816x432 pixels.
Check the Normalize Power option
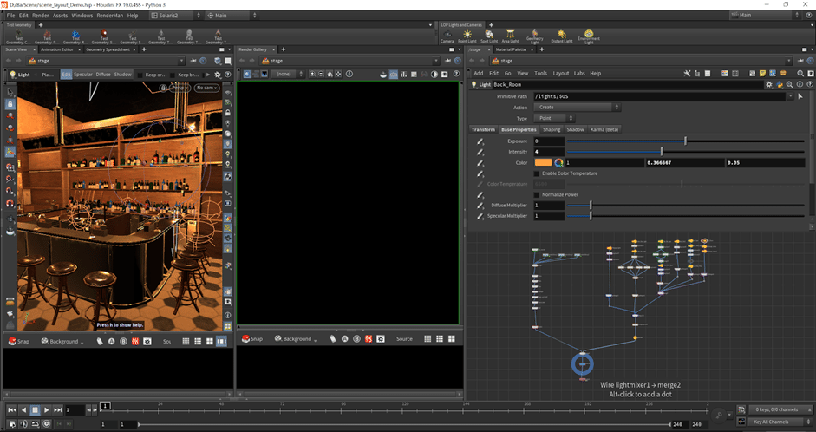click(537, 194)
